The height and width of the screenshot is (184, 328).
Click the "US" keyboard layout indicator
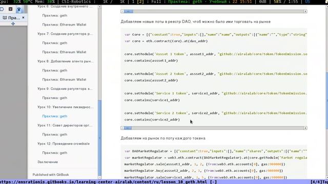click(307, 2)
